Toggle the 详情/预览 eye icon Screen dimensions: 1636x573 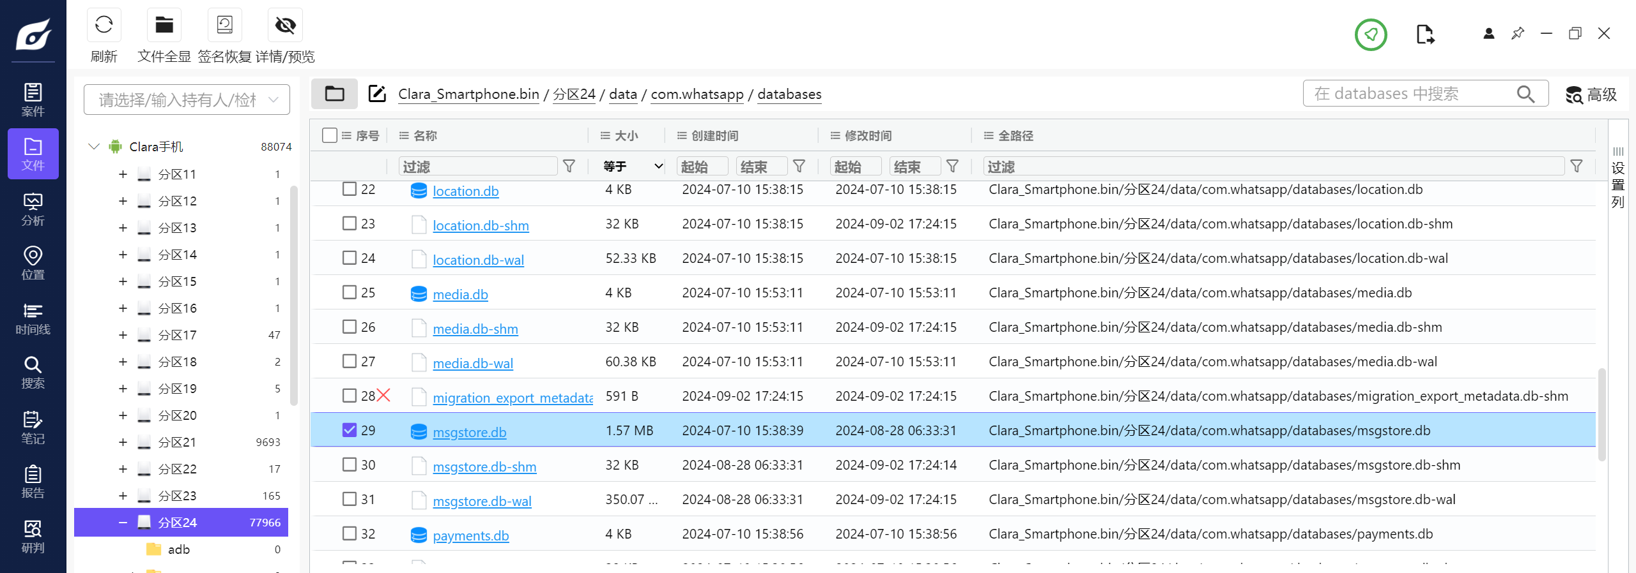pos(285,26)
